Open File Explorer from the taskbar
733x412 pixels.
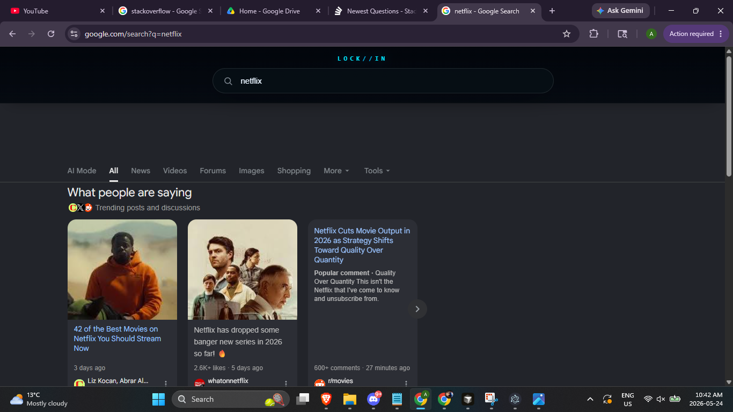tap(350, 399)
